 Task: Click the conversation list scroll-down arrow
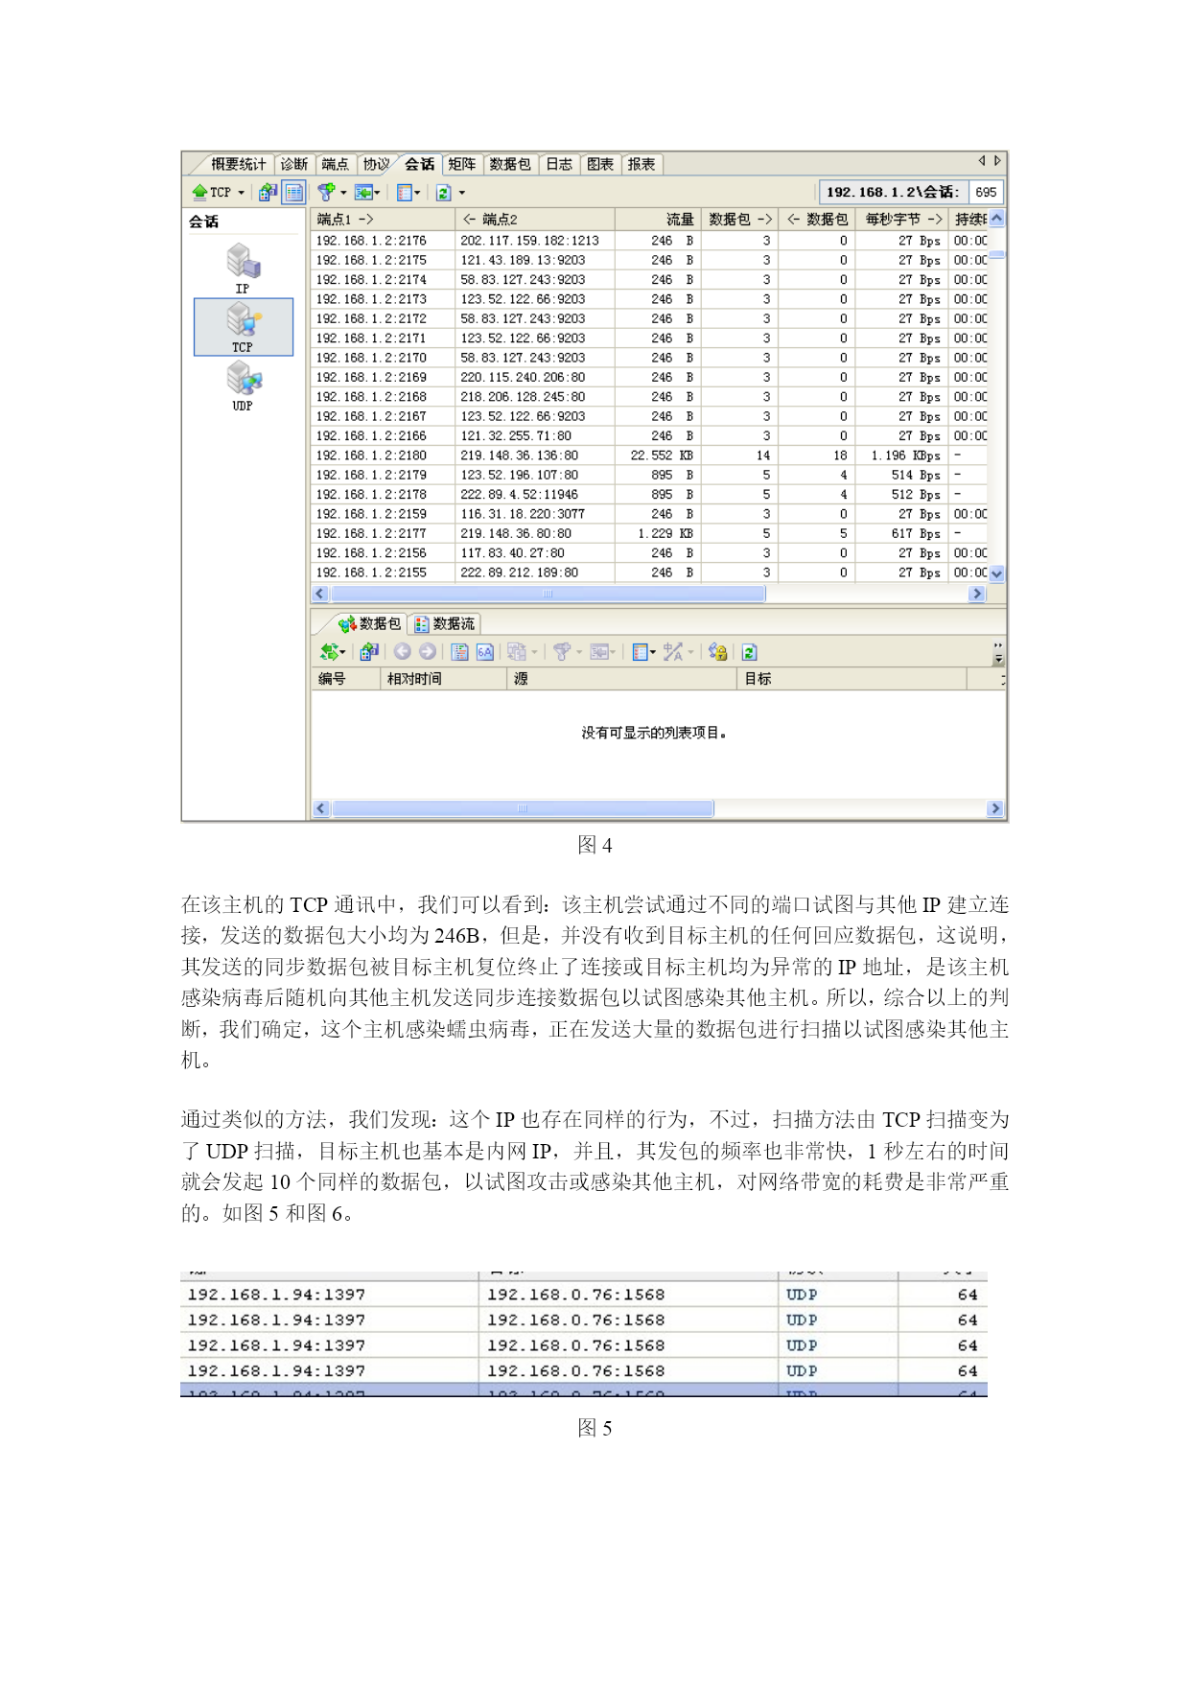(997, 573)
